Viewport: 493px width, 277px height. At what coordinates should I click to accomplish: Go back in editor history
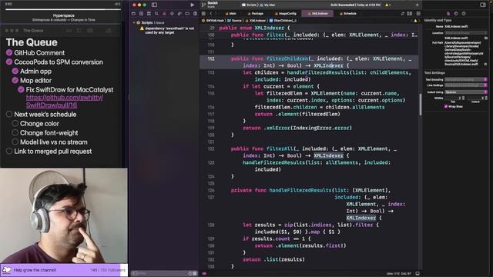point(211,14)
